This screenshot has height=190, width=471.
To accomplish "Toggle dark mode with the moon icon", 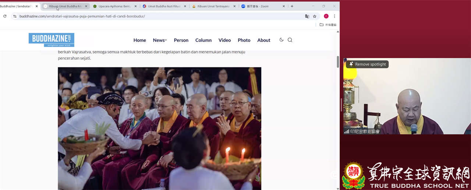I will 281,40.
